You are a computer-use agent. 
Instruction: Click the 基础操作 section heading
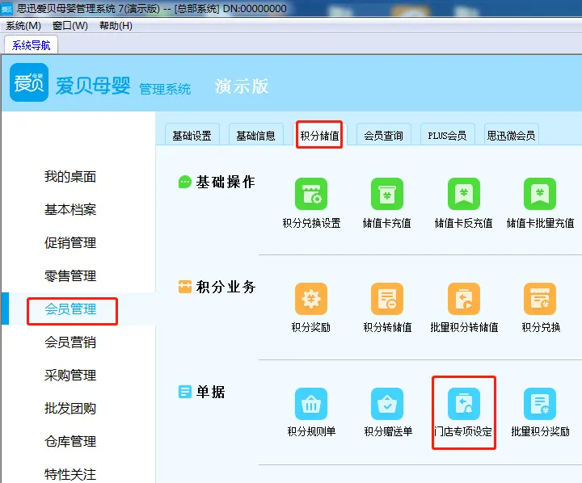pos(226,183)
